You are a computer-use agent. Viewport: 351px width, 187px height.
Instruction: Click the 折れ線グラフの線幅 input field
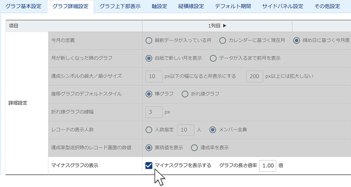tap(154, 112)
